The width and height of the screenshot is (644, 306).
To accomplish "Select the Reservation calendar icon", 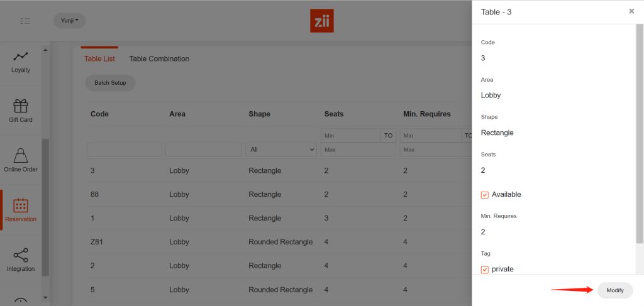I will [20, 205].
